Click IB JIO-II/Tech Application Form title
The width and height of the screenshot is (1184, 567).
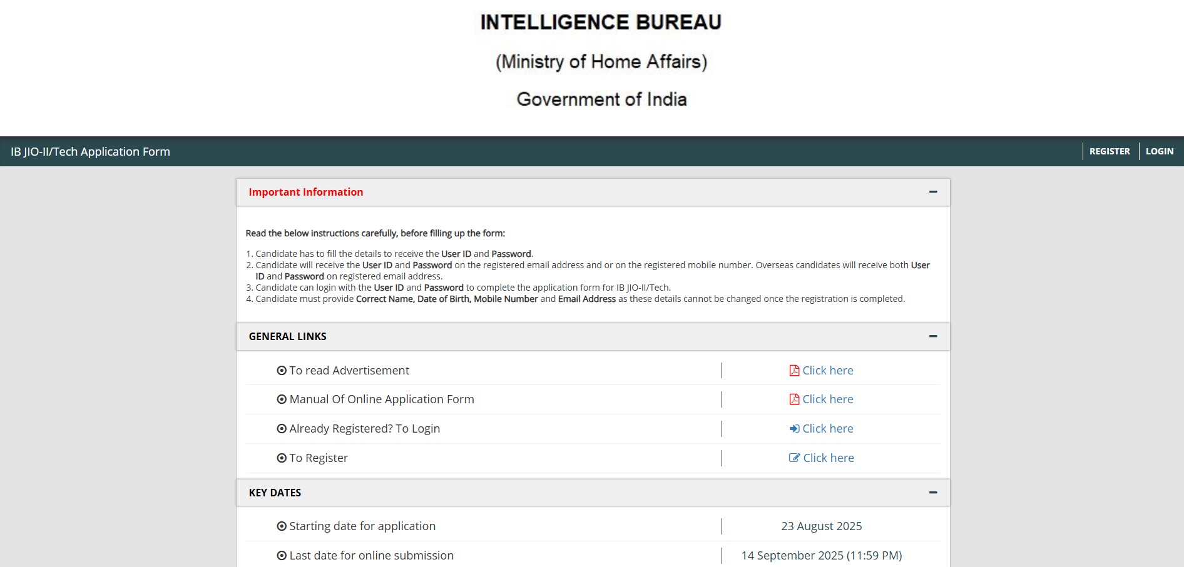(x=90, y=152)
